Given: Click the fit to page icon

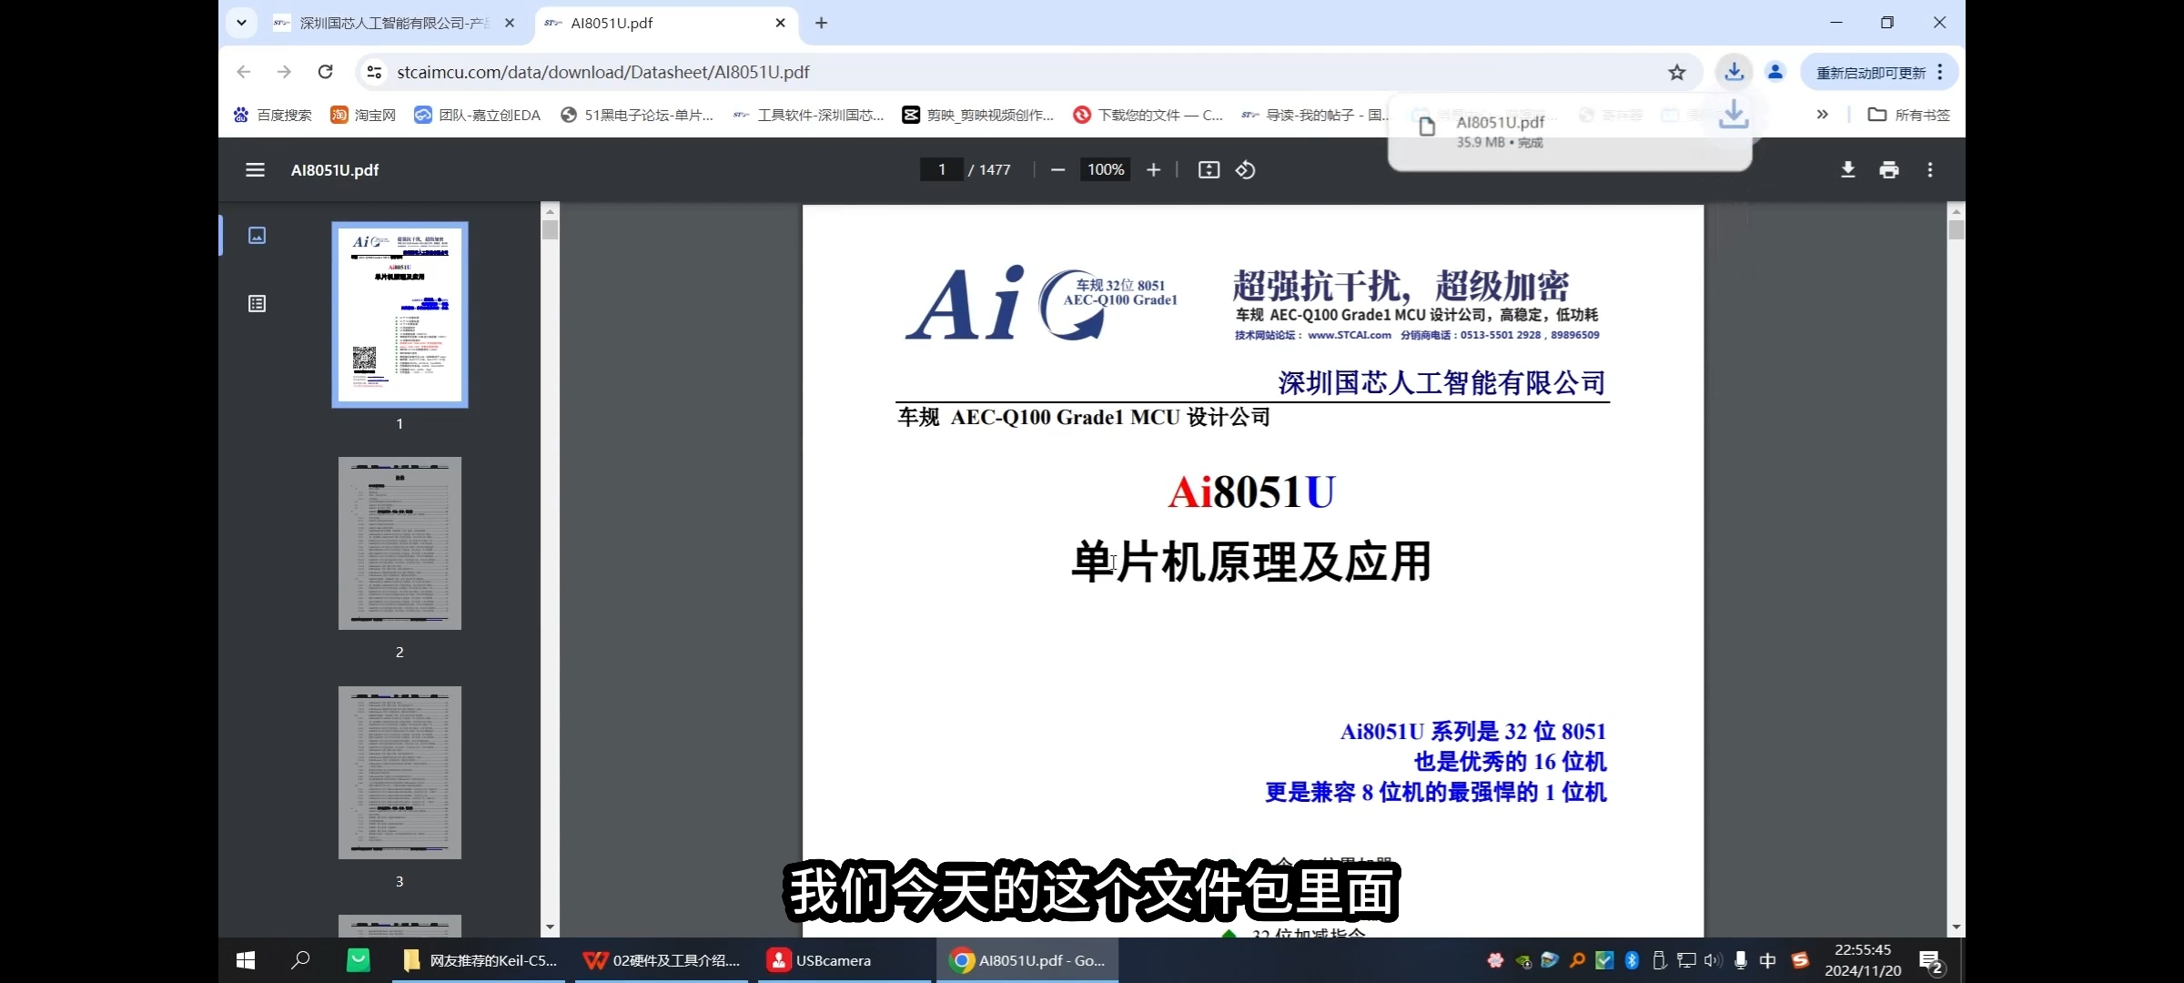Looking at the screenshot, I should [x=1208, y=170].
